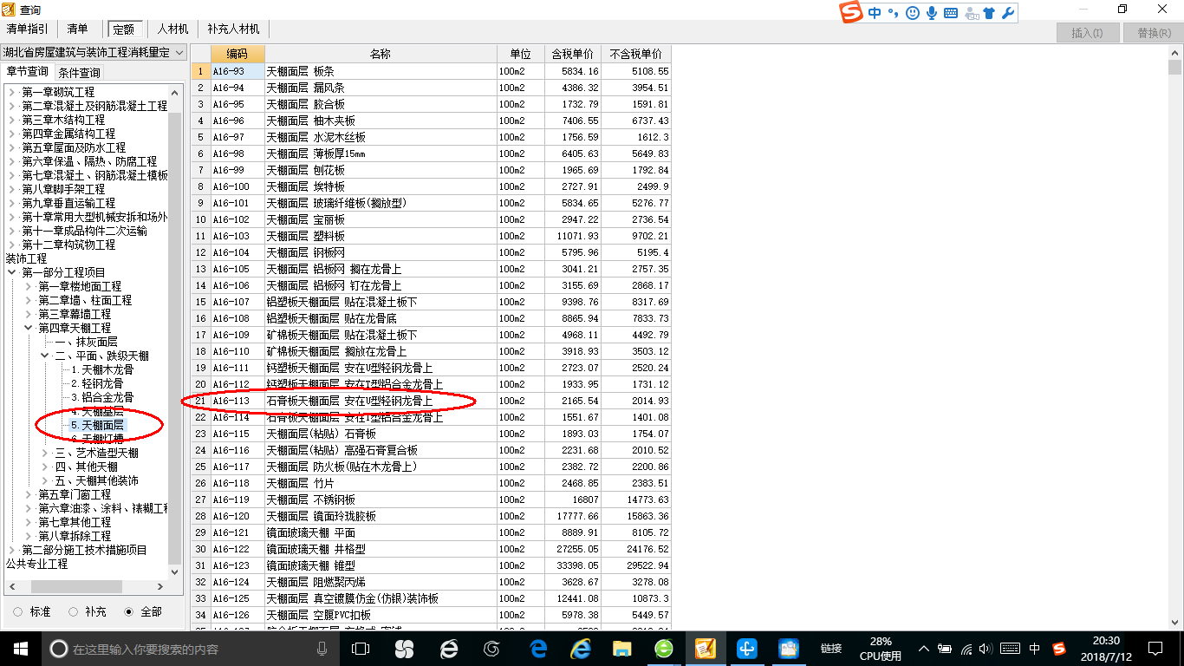Select tree item 1. 天棚木龙骨

(x=102, y=369)
